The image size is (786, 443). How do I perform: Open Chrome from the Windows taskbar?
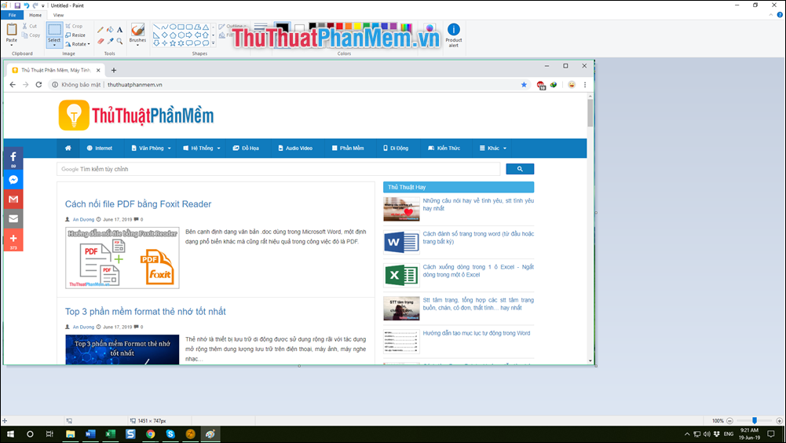[x=150, y=434]
